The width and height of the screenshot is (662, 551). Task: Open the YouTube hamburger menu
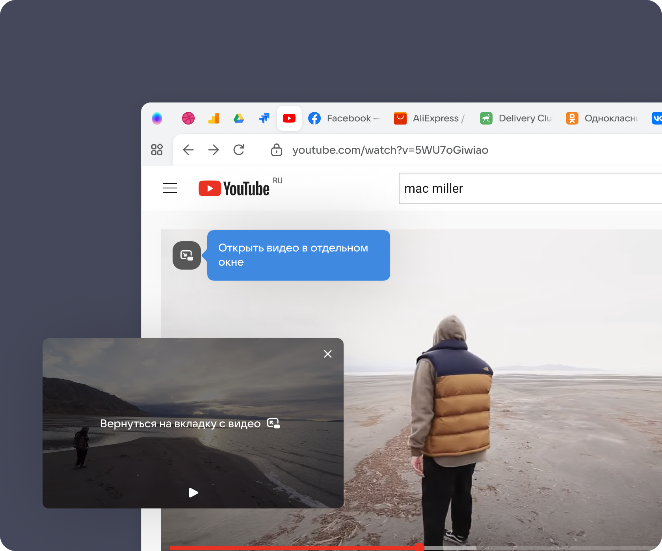coord(170,188)
